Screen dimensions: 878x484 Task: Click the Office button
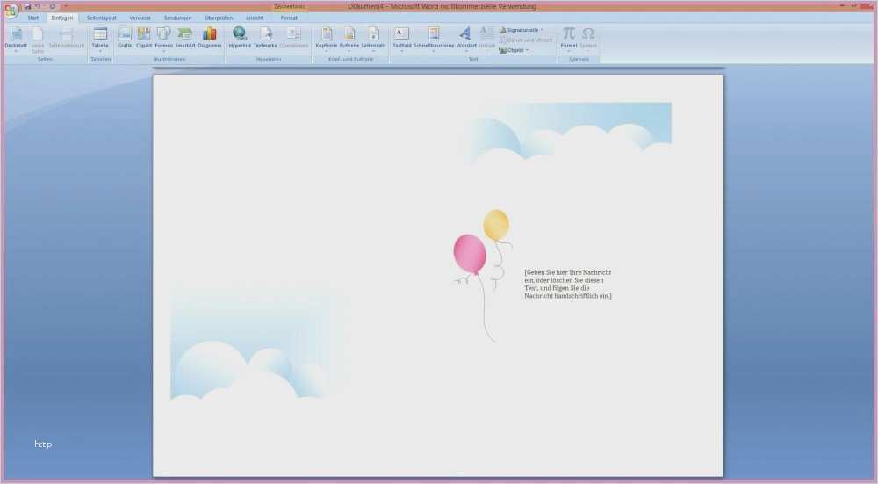point(10,10)
